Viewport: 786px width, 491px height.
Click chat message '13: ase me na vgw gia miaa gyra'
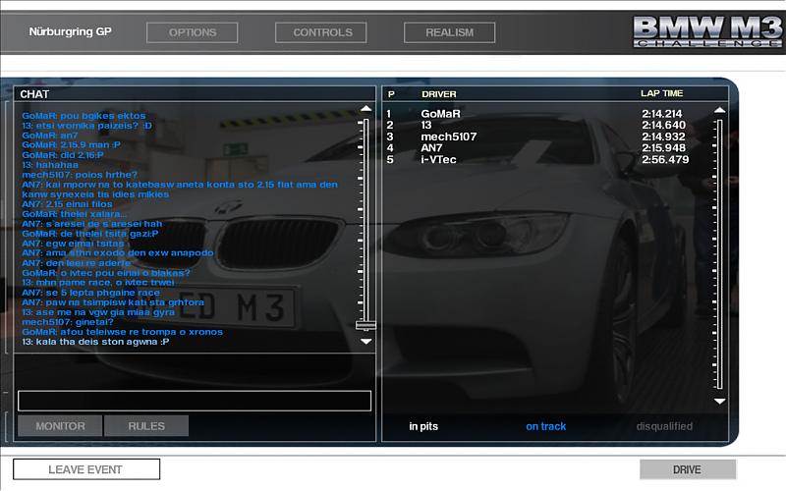[x=98, y=312]
